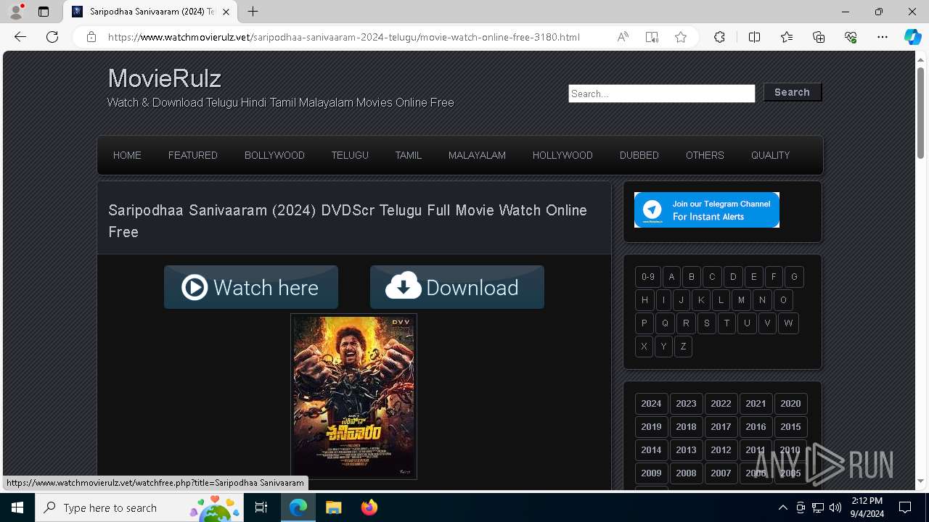The height and width of the screenshot is (522, 929).
Task: Browse movies starting with letter G
Action: pyautogui.click(x=794, y=277)
